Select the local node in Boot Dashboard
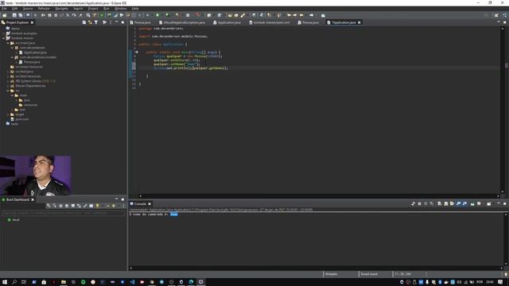The height and width of the screenshot is (286, 509). point(16,220)
